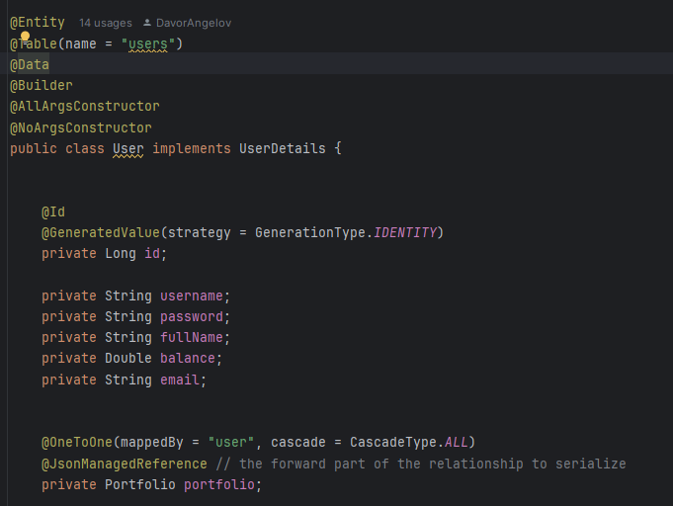Click the @GeneratedValue annotation
Image resolution: width=673 pixels, height=506 pixels.
[x=100, y=232]
